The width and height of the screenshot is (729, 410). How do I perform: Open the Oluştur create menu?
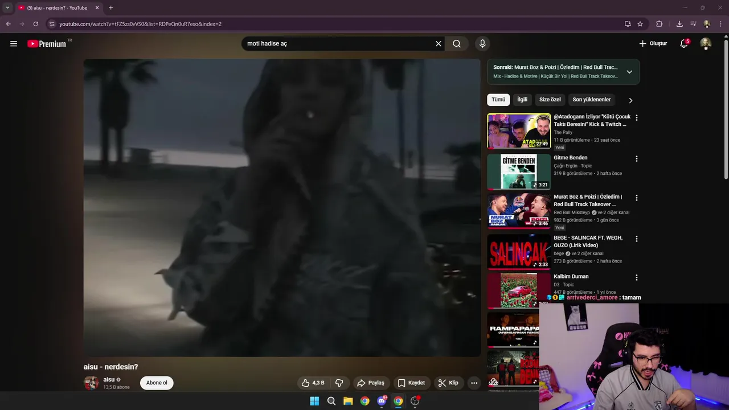pyautogui.click(x=653, y=44)
